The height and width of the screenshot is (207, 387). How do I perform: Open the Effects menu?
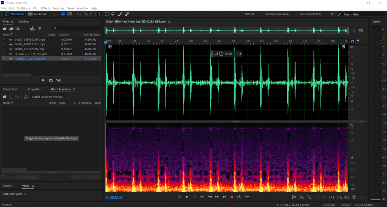tap(45, 8)
